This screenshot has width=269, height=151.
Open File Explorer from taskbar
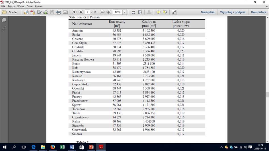click(x=43, y=147)
